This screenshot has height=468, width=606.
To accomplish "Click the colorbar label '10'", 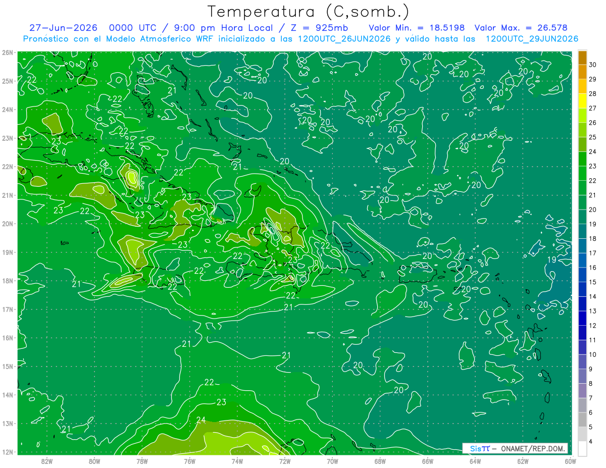I will [592, 354].
